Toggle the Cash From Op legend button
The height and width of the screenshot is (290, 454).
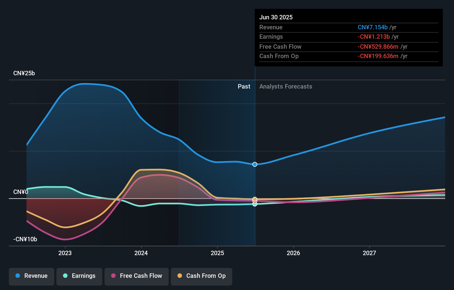[202, 276]
